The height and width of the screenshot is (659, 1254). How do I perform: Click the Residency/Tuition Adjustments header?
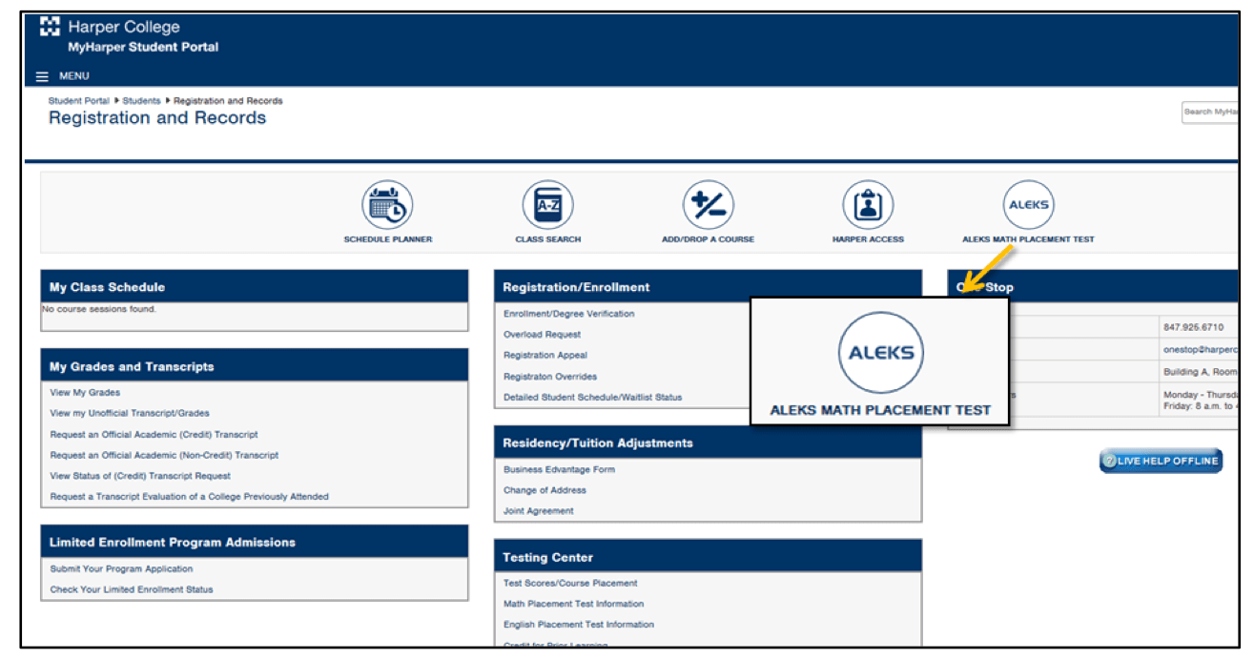pos(708,443)
